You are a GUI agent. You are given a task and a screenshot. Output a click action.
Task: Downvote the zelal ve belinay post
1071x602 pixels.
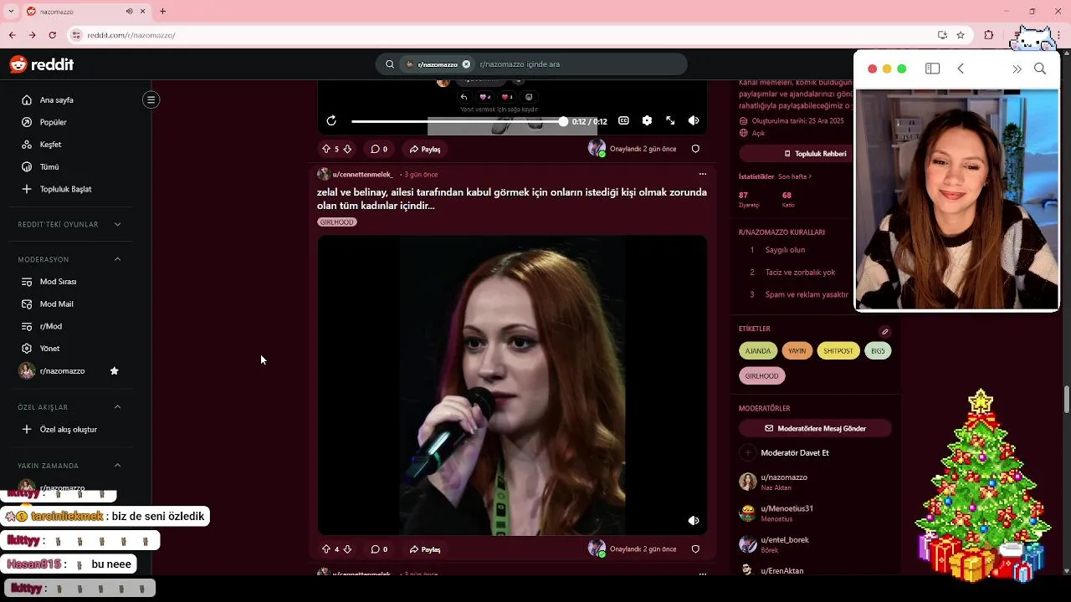pyautogui.click(x=347, y=549)
